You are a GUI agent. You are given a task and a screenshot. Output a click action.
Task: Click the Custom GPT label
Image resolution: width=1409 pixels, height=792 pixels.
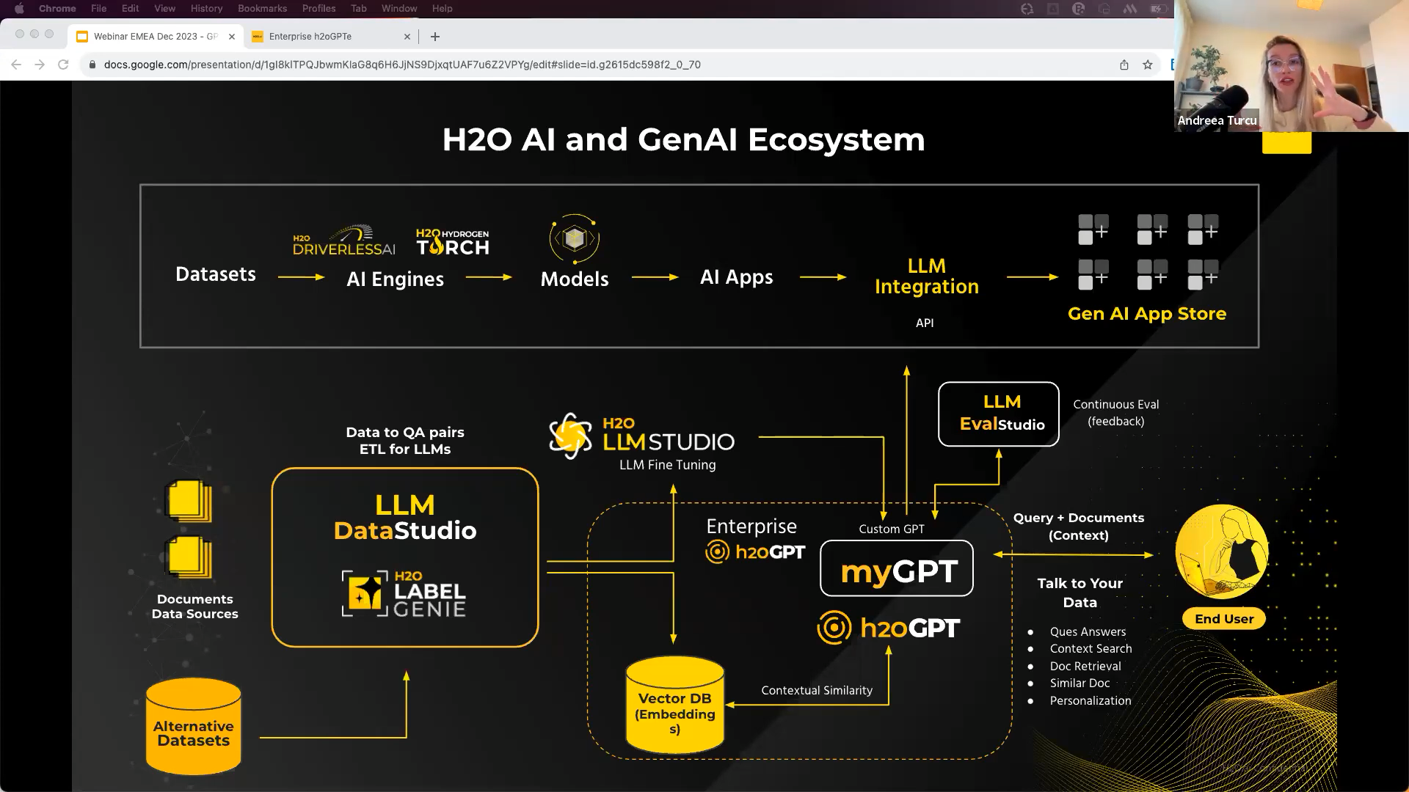[x=892, y=529]
